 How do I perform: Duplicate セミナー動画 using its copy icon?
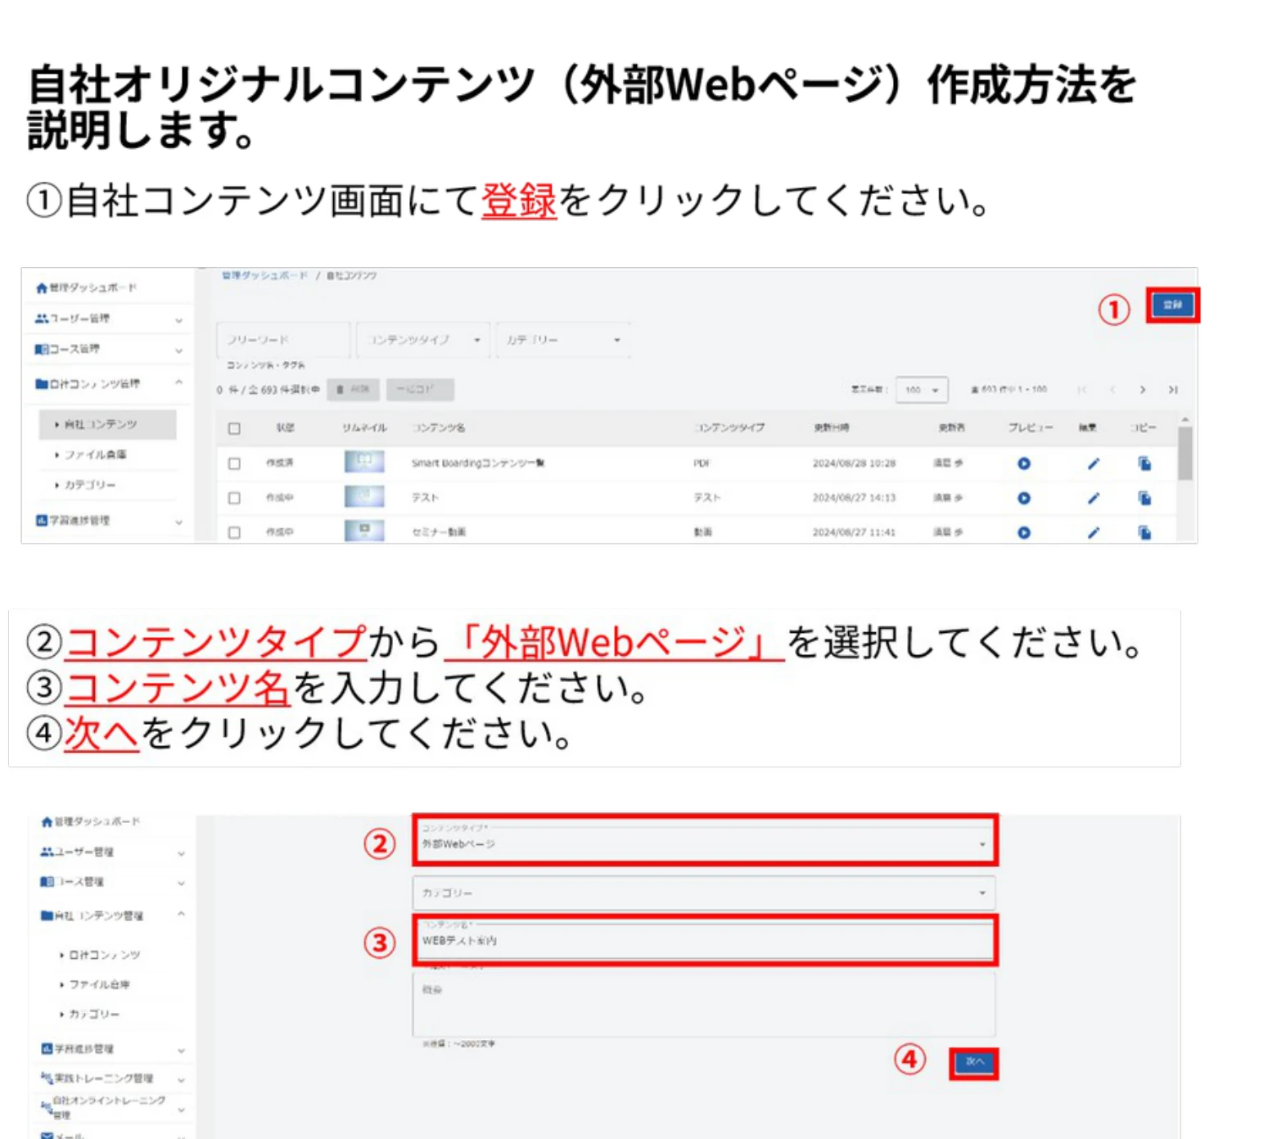click(x=1144, y=532)
